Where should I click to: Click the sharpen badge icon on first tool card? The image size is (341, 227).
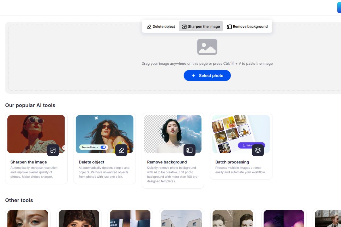53,150
